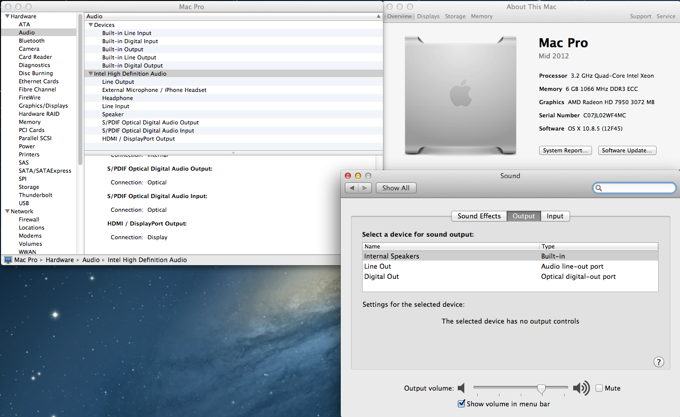This screenshot has height=417, width=680.
Task: Click the Sound preferences search field
Action: tap(634, 188)
